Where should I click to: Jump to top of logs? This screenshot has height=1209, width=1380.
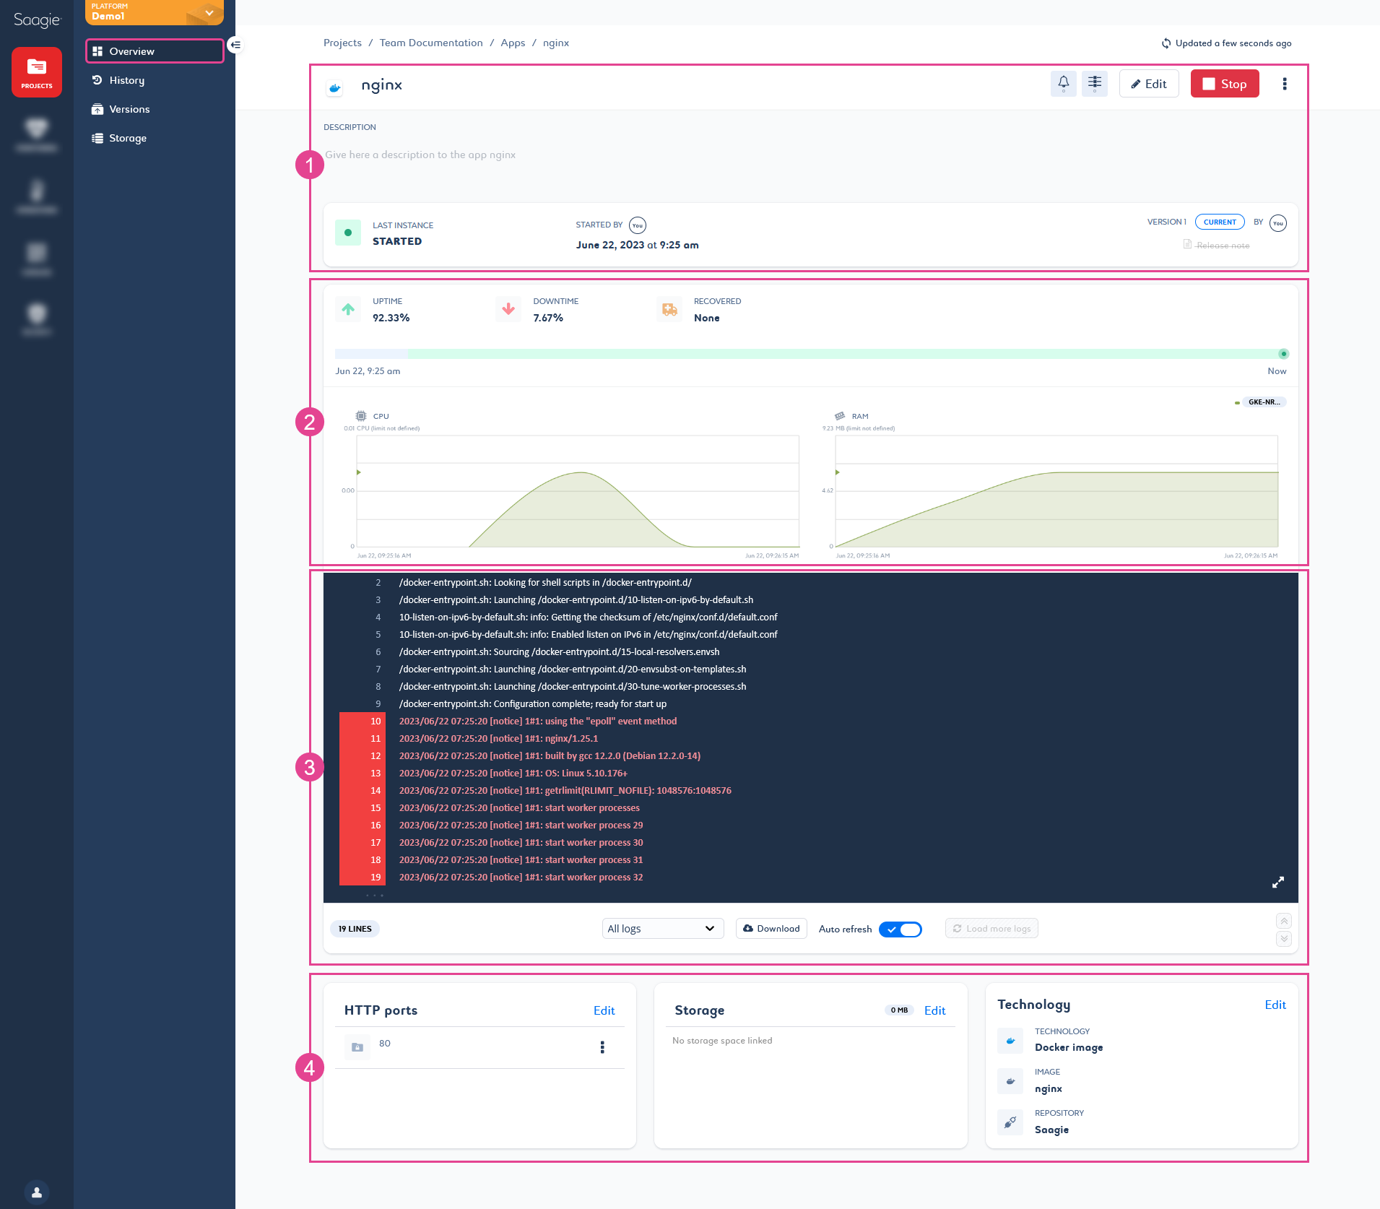point(1284,921)
